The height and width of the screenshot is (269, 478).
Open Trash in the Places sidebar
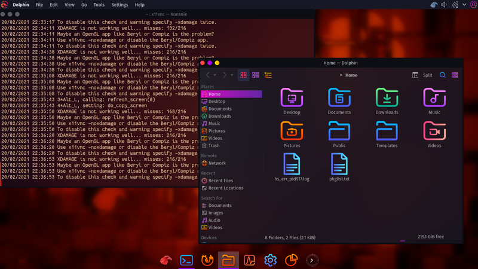click(213, 145)
